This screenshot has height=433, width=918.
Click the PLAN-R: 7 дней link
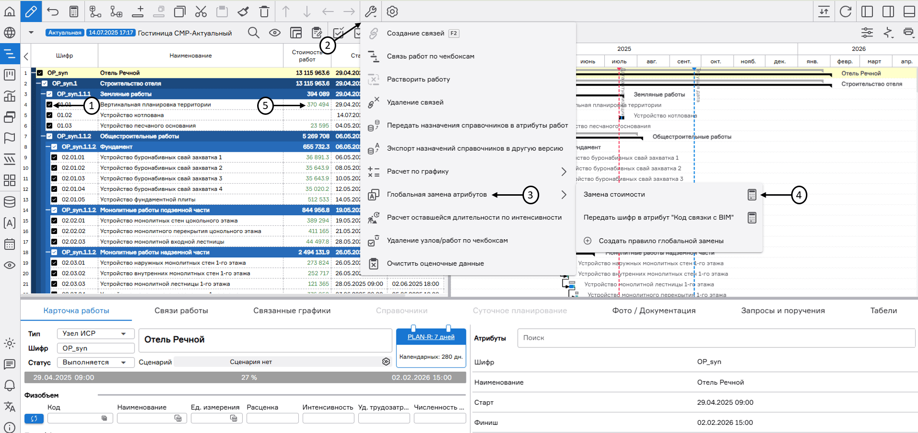tap(431, 337)
